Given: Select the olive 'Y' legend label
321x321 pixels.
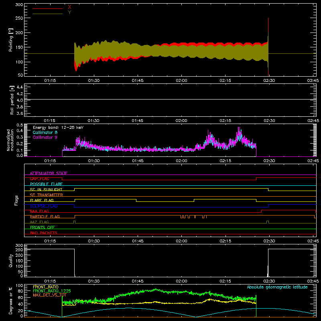Looking at the screenshot, I should pos(69,12).
